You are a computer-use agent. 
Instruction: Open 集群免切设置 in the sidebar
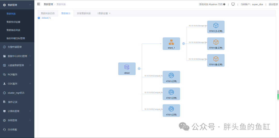(x=13, y=22)
